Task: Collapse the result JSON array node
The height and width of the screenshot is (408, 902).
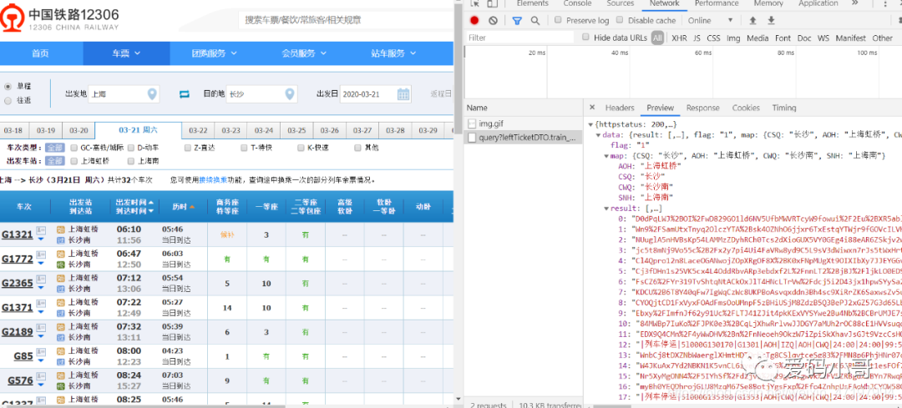Action: coord(606,209)
